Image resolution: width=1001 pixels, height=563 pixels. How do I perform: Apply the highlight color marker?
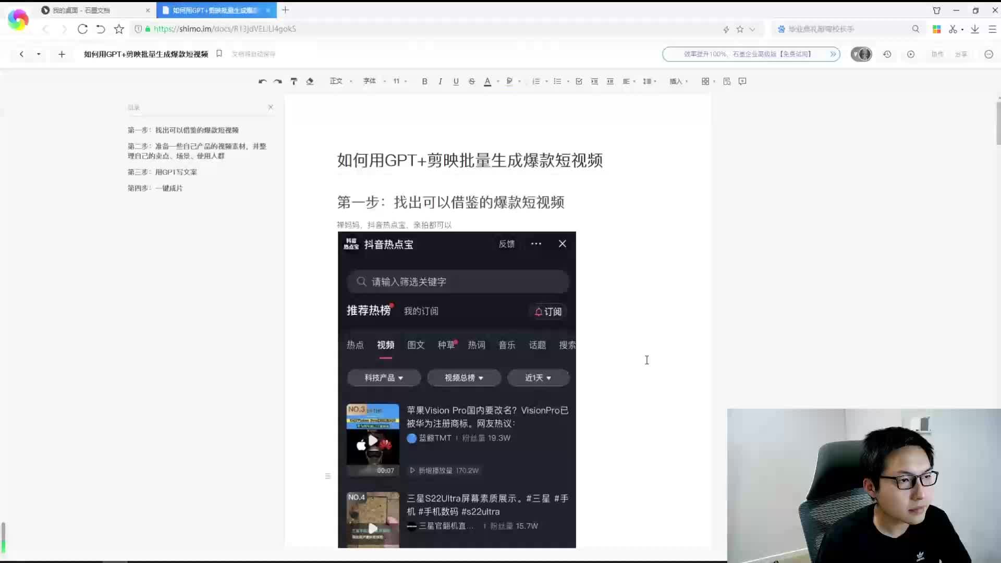509,81
